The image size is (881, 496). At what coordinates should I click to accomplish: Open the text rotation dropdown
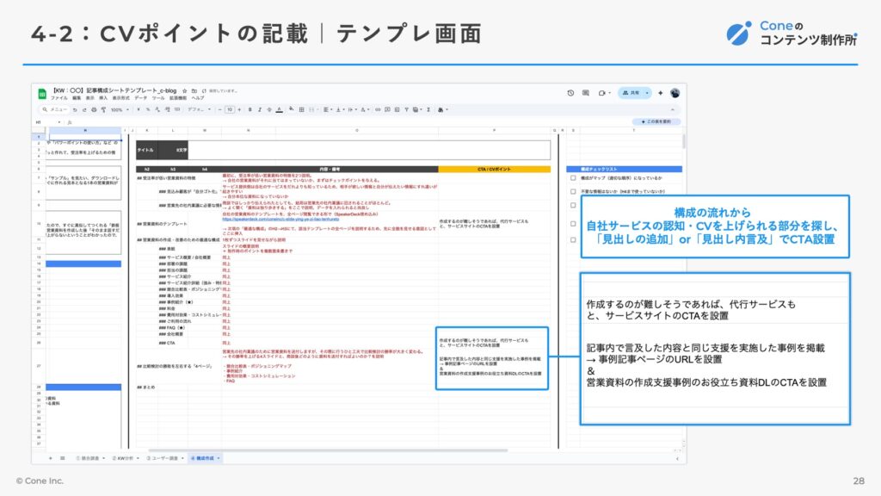tap(365, 109)
